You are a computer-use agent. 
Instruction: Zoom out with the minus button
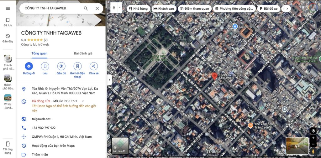(313, 144)
